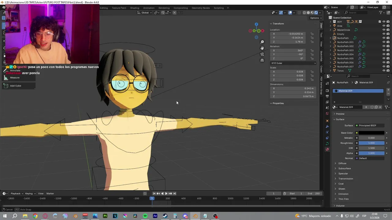This screenshot has width=392, height=220.
Task: Hide NurbsPath.003 eye icon
Action: click(384, 50)
